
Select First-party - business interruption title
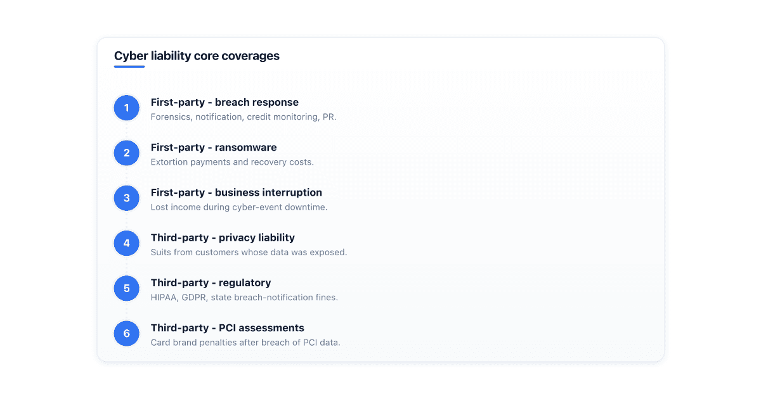237,193
